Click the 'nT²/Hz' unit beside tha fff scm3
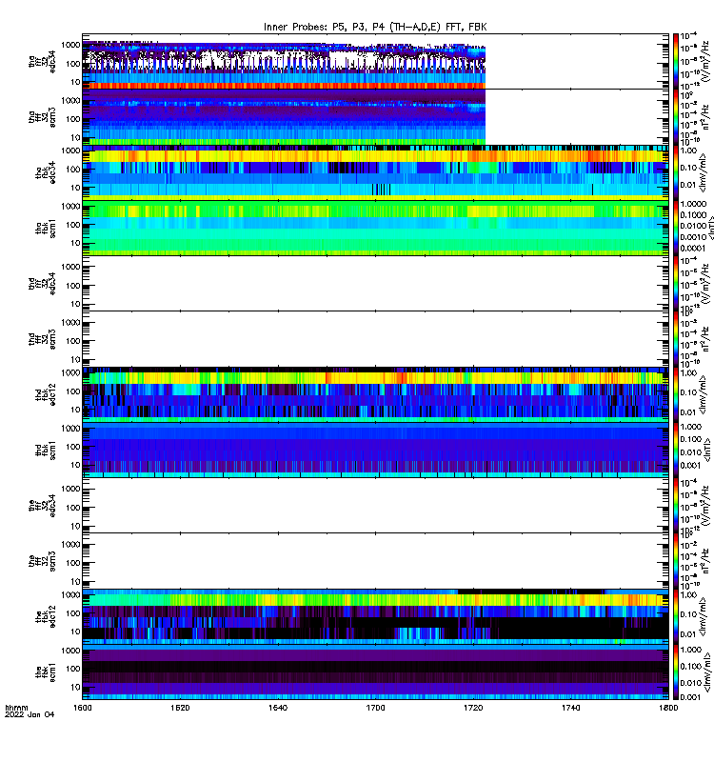 click(x=705, y=117)
